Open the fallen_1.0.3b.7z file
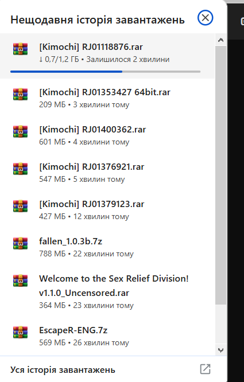Image resolution: width=244 pixels, height=382 pixels. coord(107,247)
